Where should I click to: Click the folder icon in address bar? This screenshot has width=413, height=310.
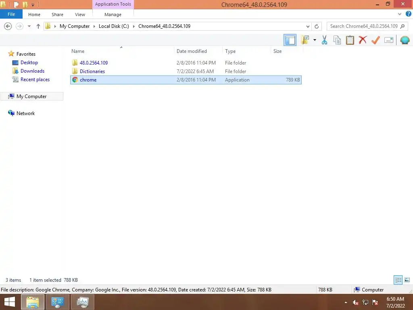point(48,26)
